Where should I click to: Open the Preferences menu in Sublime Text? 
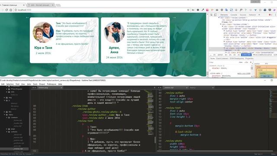click(52, 84)
